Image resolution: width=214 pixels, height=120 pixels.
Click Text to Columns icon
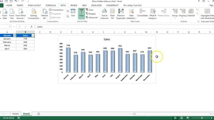(104, 14)
